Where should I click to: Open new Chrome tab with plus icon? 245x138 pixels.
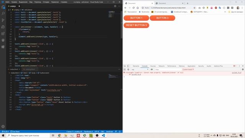[188, 3]
